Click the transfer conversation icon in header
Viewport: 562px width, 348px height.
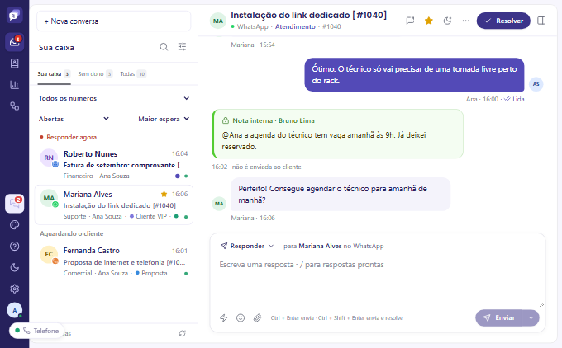click(x=410, y=21)
